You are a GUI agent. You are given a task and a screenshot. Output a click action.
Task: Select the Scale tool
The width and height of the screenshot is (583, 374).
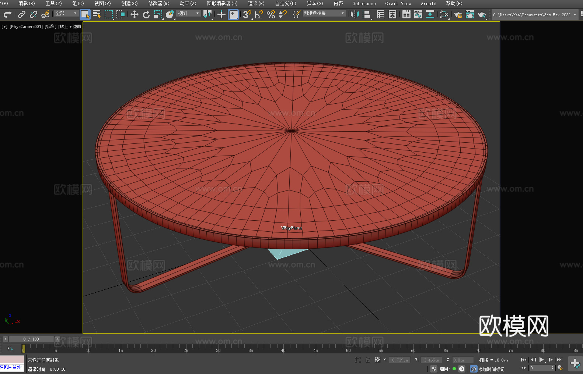[158, 14]
